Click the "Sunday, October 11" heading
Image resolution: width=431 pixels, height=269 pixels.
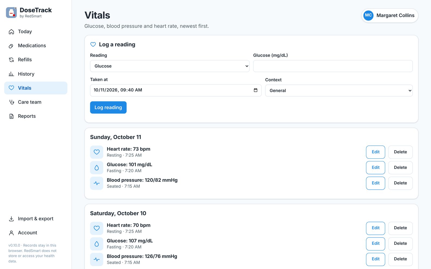pyautogui.click(x=116, y=137)
